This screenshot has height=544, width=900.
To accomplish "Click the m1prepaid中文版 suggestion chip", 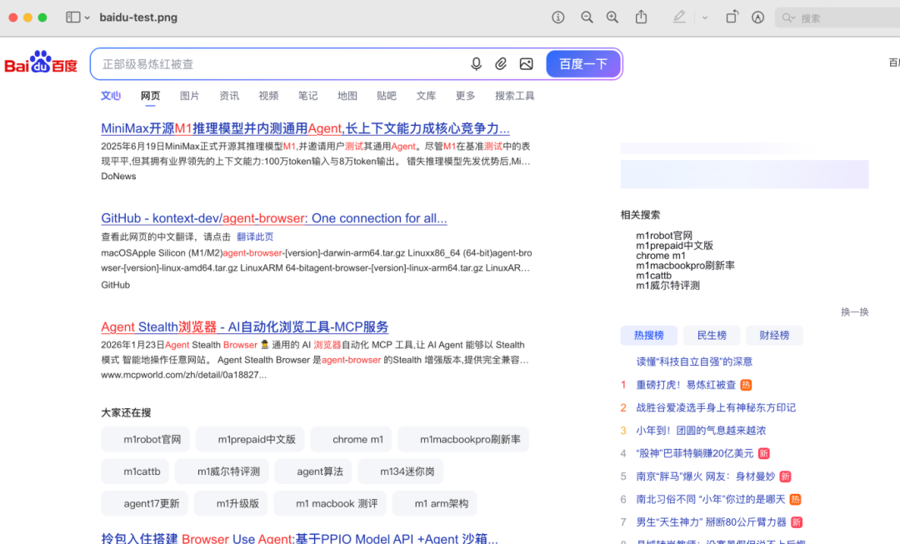I will (x=250, y=439).
